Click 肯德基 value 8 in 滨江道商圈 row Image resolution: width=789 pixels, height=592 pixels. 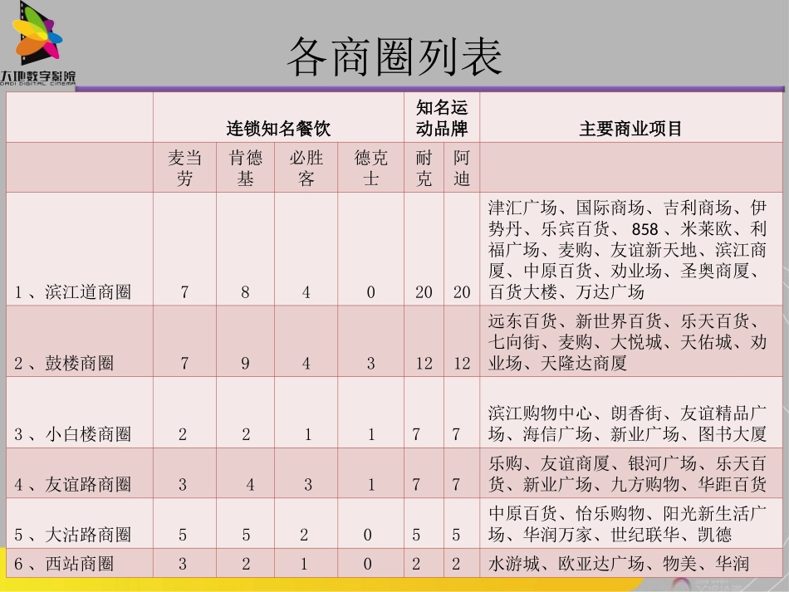[x=245, y=292]
